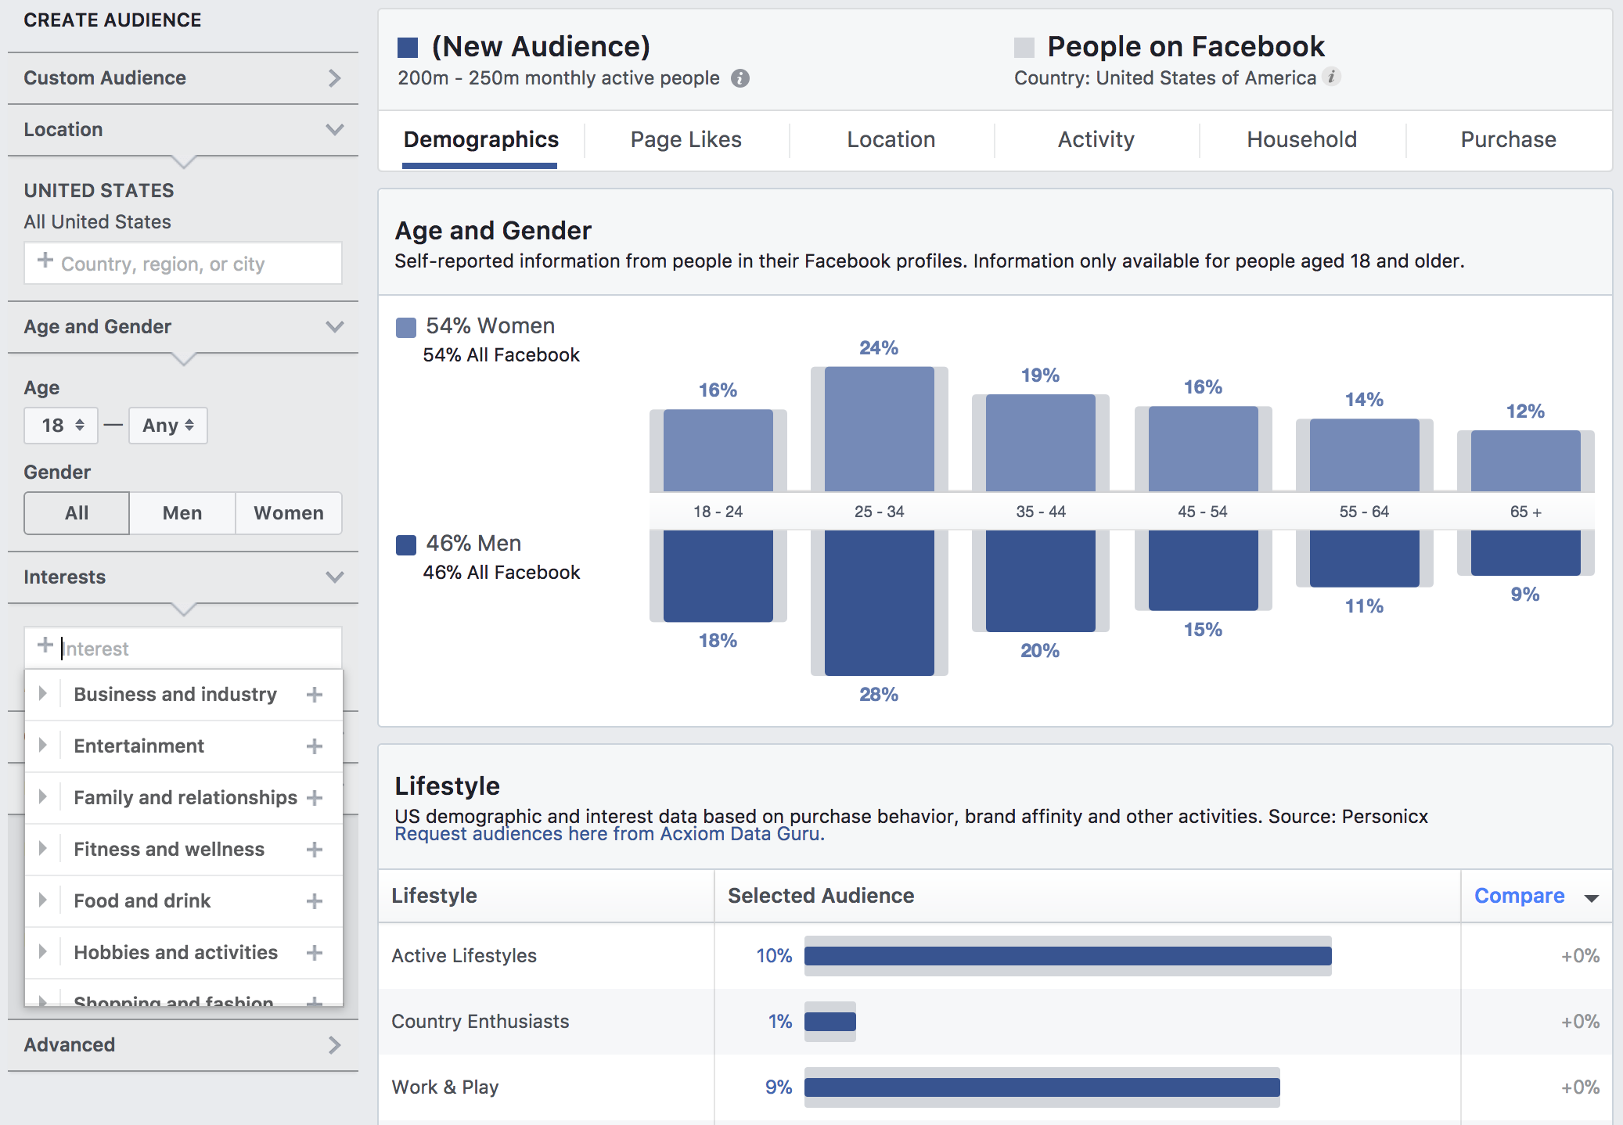Open the Custom Audience section arrow
This screenshot has height=1125, width=1623.
click(335, 78)
